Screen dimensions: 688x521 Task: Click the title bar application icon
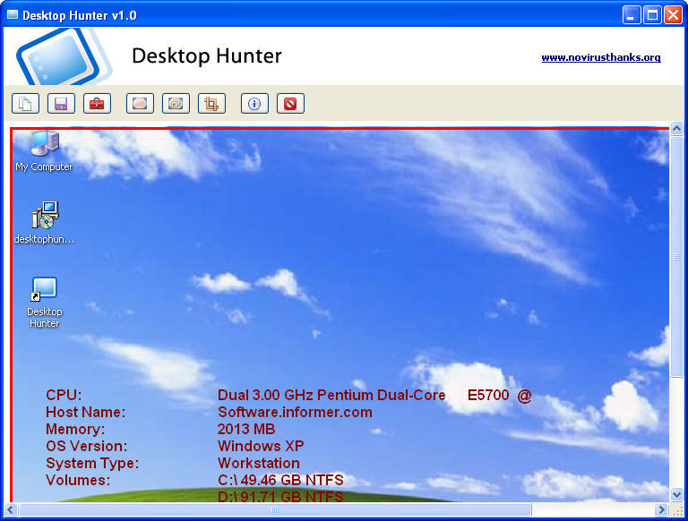[13, 15]
